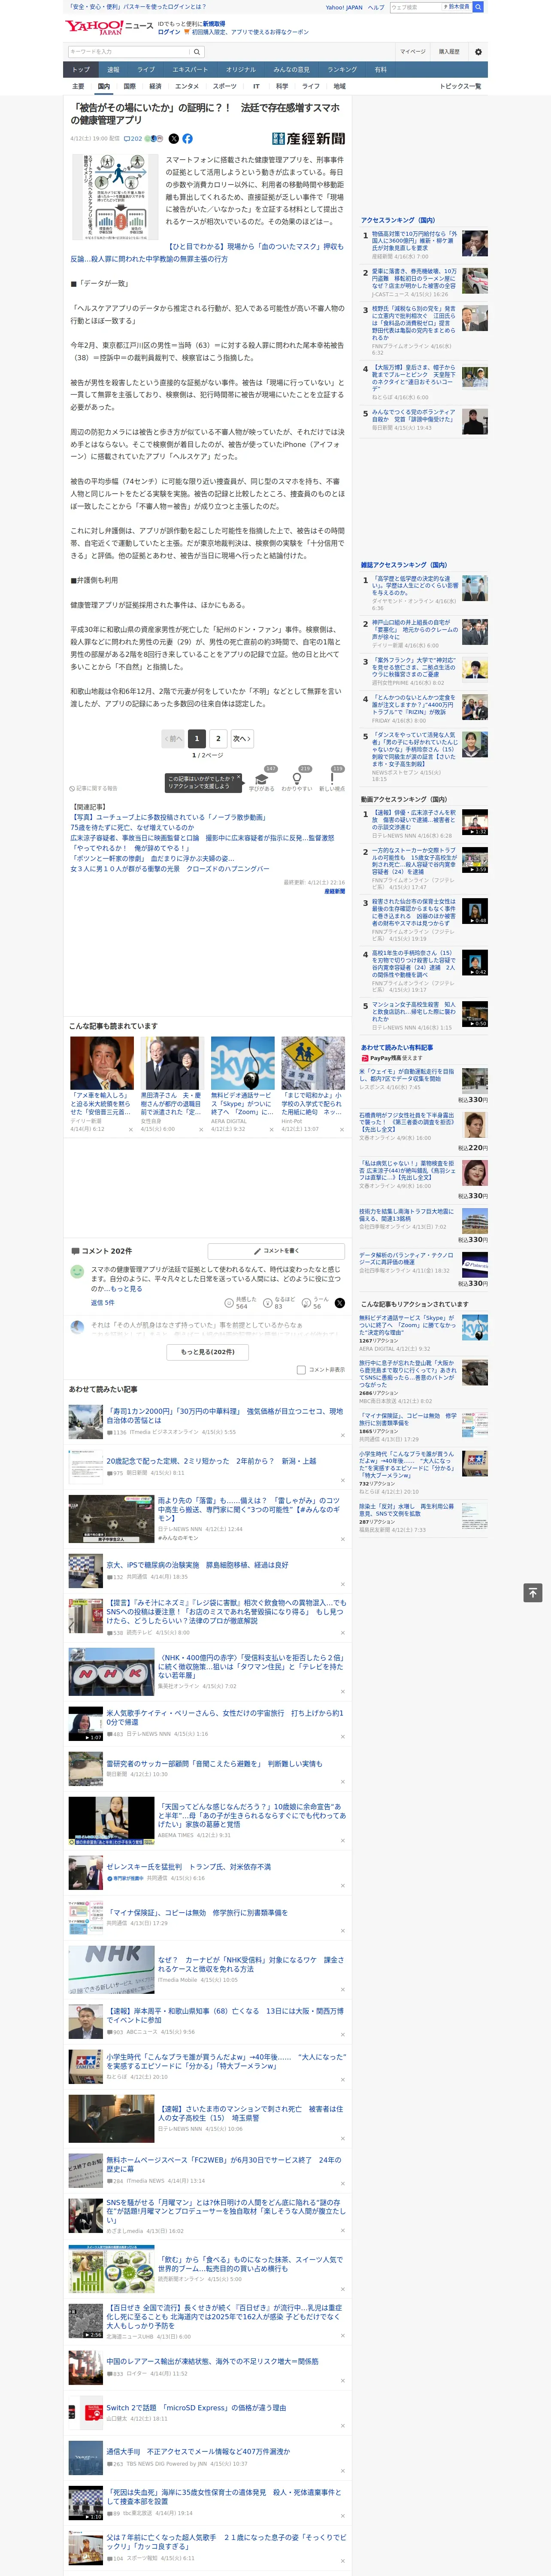The image size is (551, 2576).
Task: Share the article on Facebook
Action: (x=187, y=139)
